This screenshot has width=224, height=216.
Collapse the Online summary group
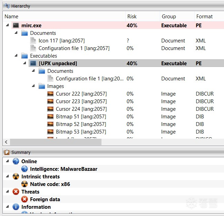coord(8,161)
